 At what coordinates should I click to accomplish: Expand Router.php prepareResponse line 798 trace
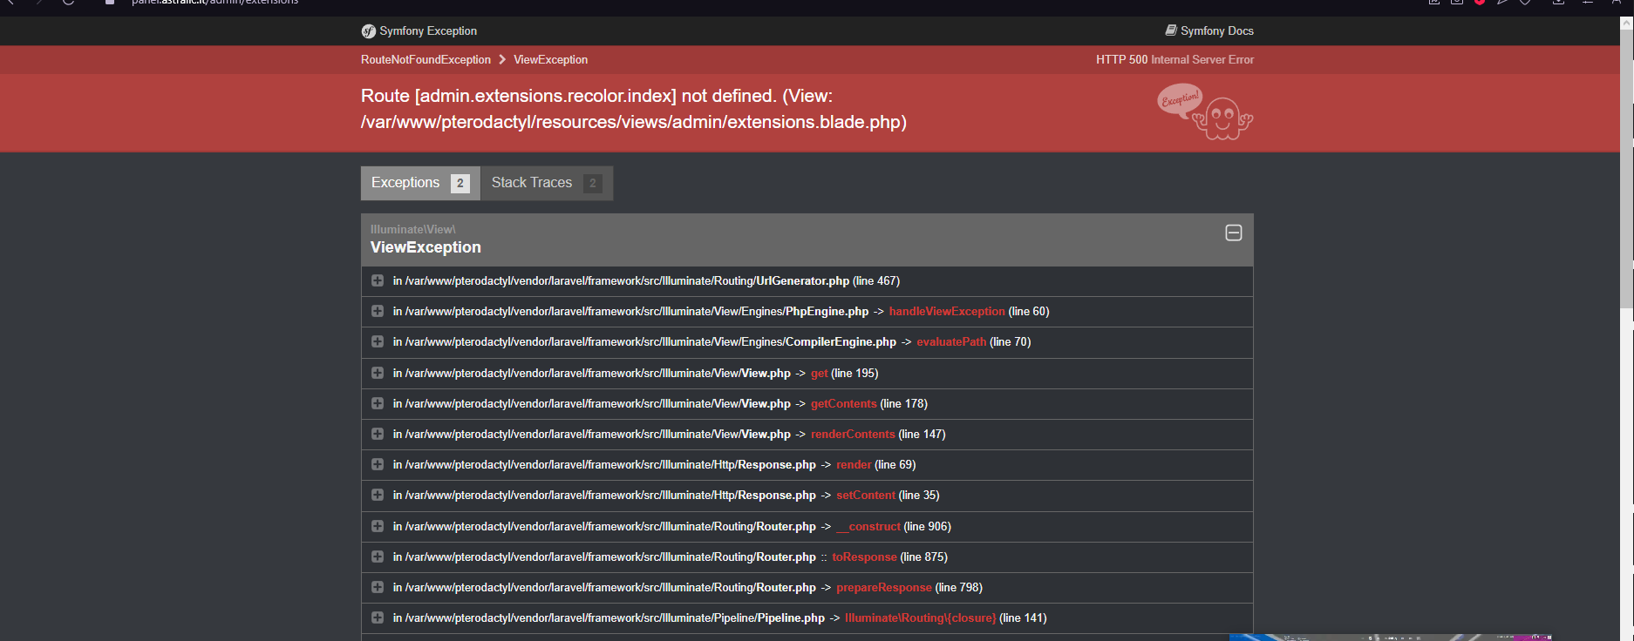click(378, 587)
